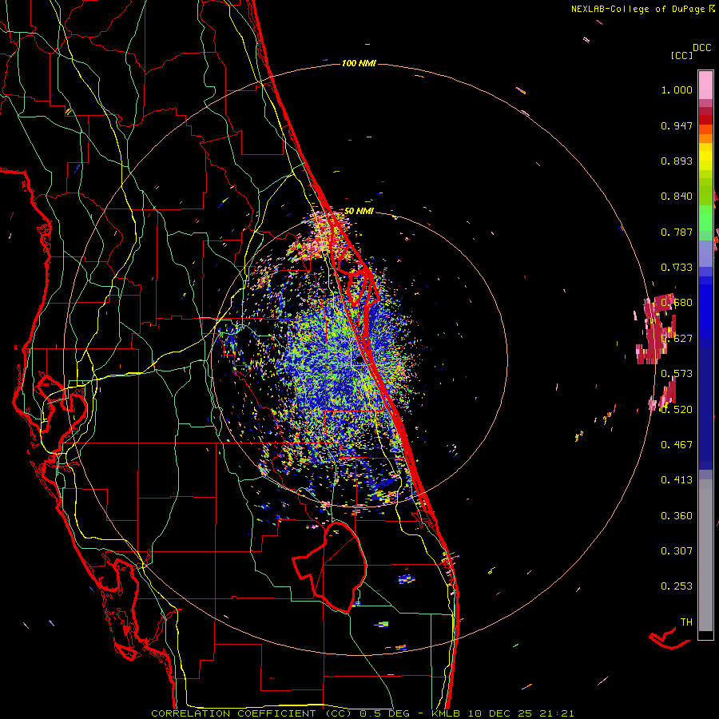Click the black radar site marker at map center
The width and height of the screenshot is (719, 719).
point(359,360)
